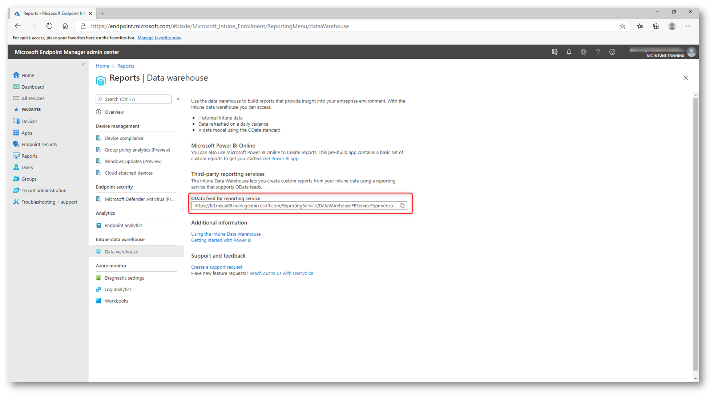Go back in the browser
The width and height of the screenshot is (714, 397).
tap(17, 26)
